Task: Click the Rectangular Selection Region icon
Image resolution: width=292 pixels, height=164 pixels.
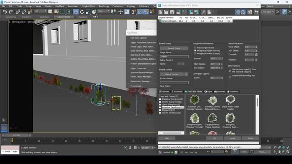Action: pyautogui.click(x=63, y=12)
